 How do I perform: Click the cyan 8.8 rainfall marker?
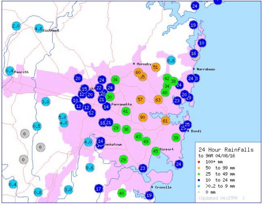tap(171, 60)
